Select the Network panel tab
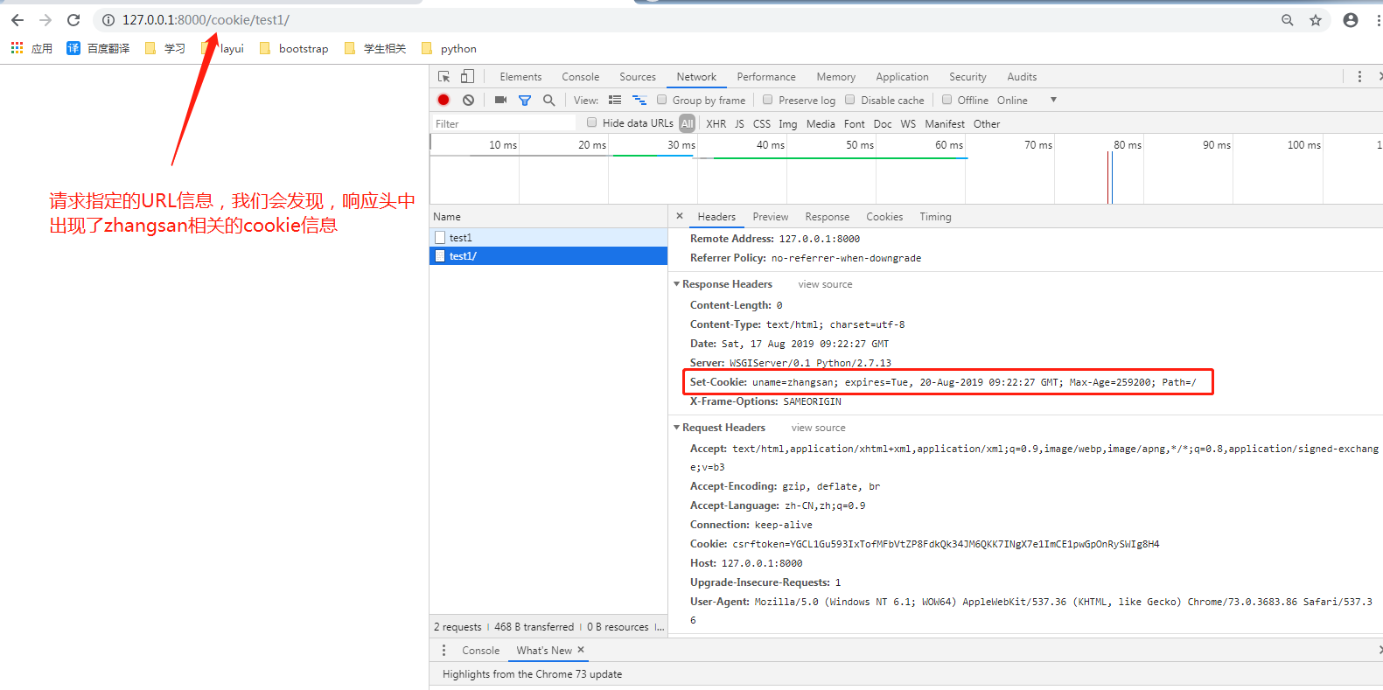 (x=696, y=77)
